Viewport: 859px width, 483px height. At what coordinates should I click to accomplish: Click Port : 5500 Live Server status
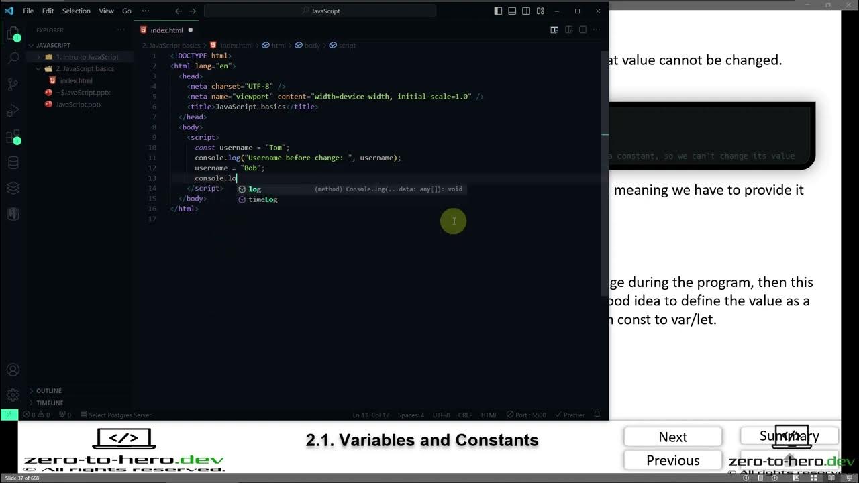(x=526, y=415)
